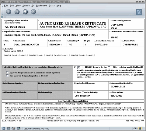Screen dimensions: 146x131
Task: Click the Example Repair organization address line
Action: 49,35
